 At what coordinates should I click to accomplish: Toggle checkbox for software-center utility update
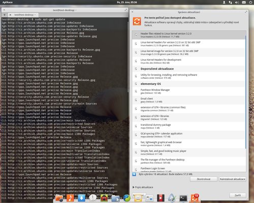click(136, 76)
